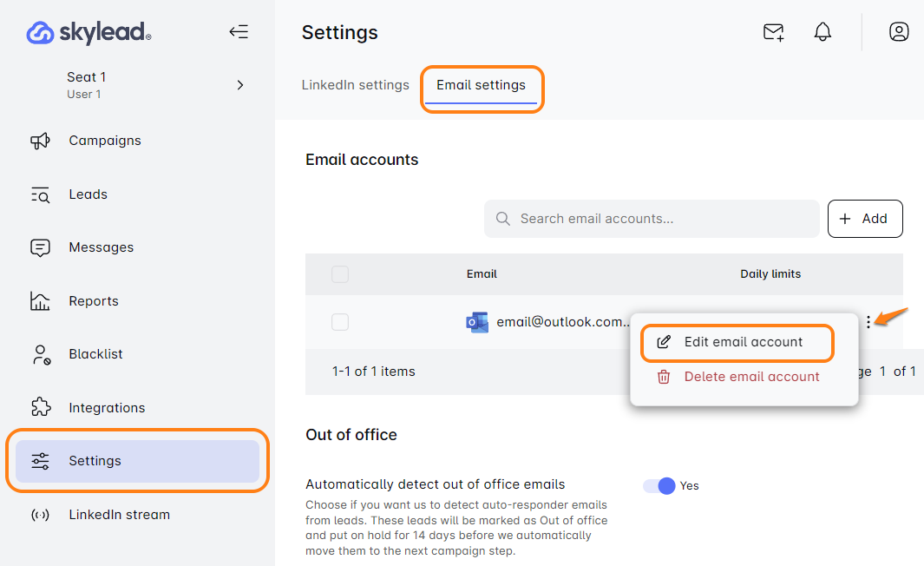This screenshot has height=566, width=924.
Task: Open the Reports chart icon
Action: point(41,301)
